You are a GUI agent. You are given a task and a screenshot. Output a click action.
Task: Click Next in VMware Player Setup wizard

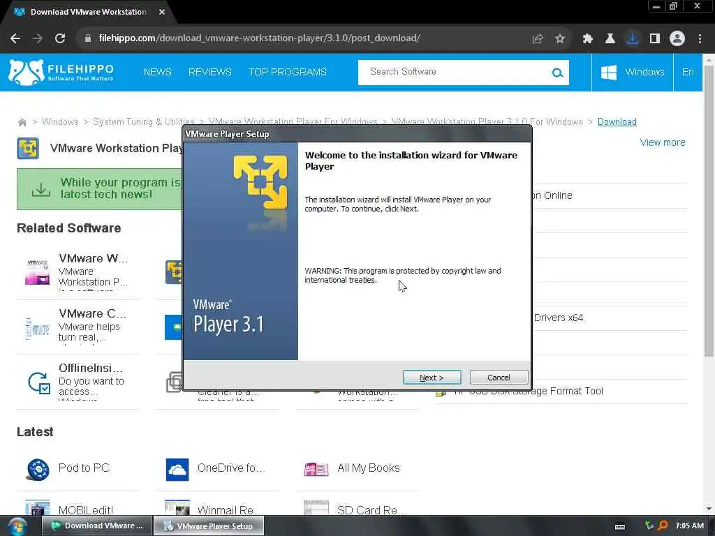[x=432, y=378]
